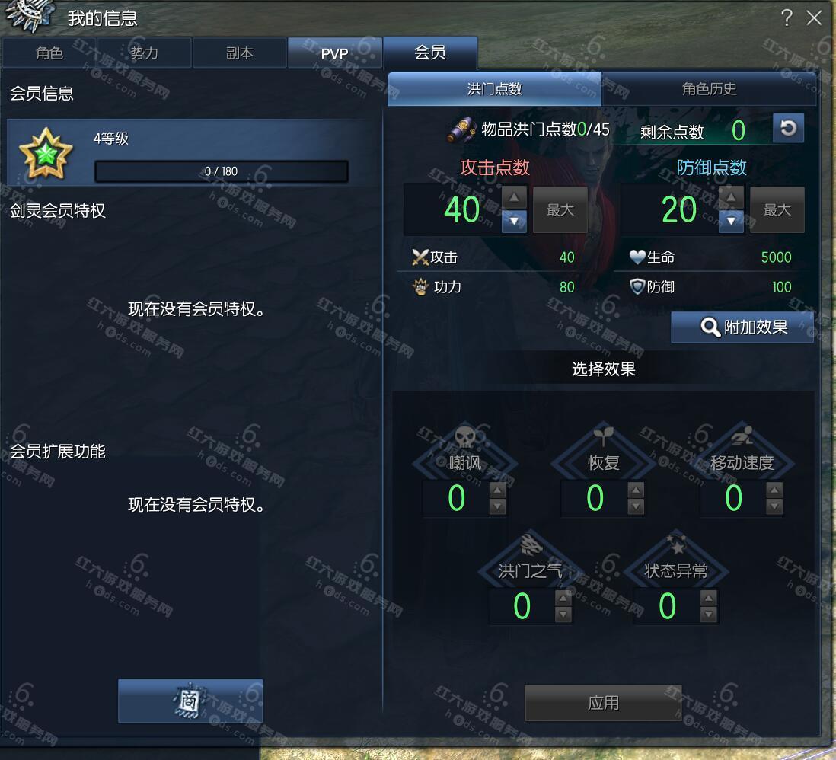Screen dimensions: 836x760
Task: Decrease defense points with down arrow
Action: coord(731,222)
